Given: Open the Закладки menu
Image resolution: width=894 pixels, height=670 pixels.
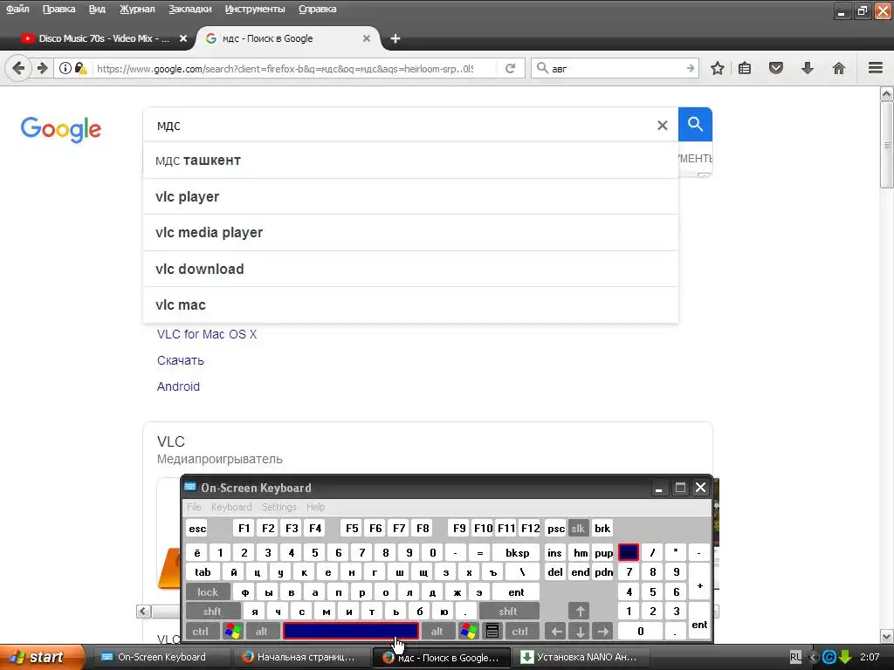Looking at the screenshot, I should tap(189, 9).
